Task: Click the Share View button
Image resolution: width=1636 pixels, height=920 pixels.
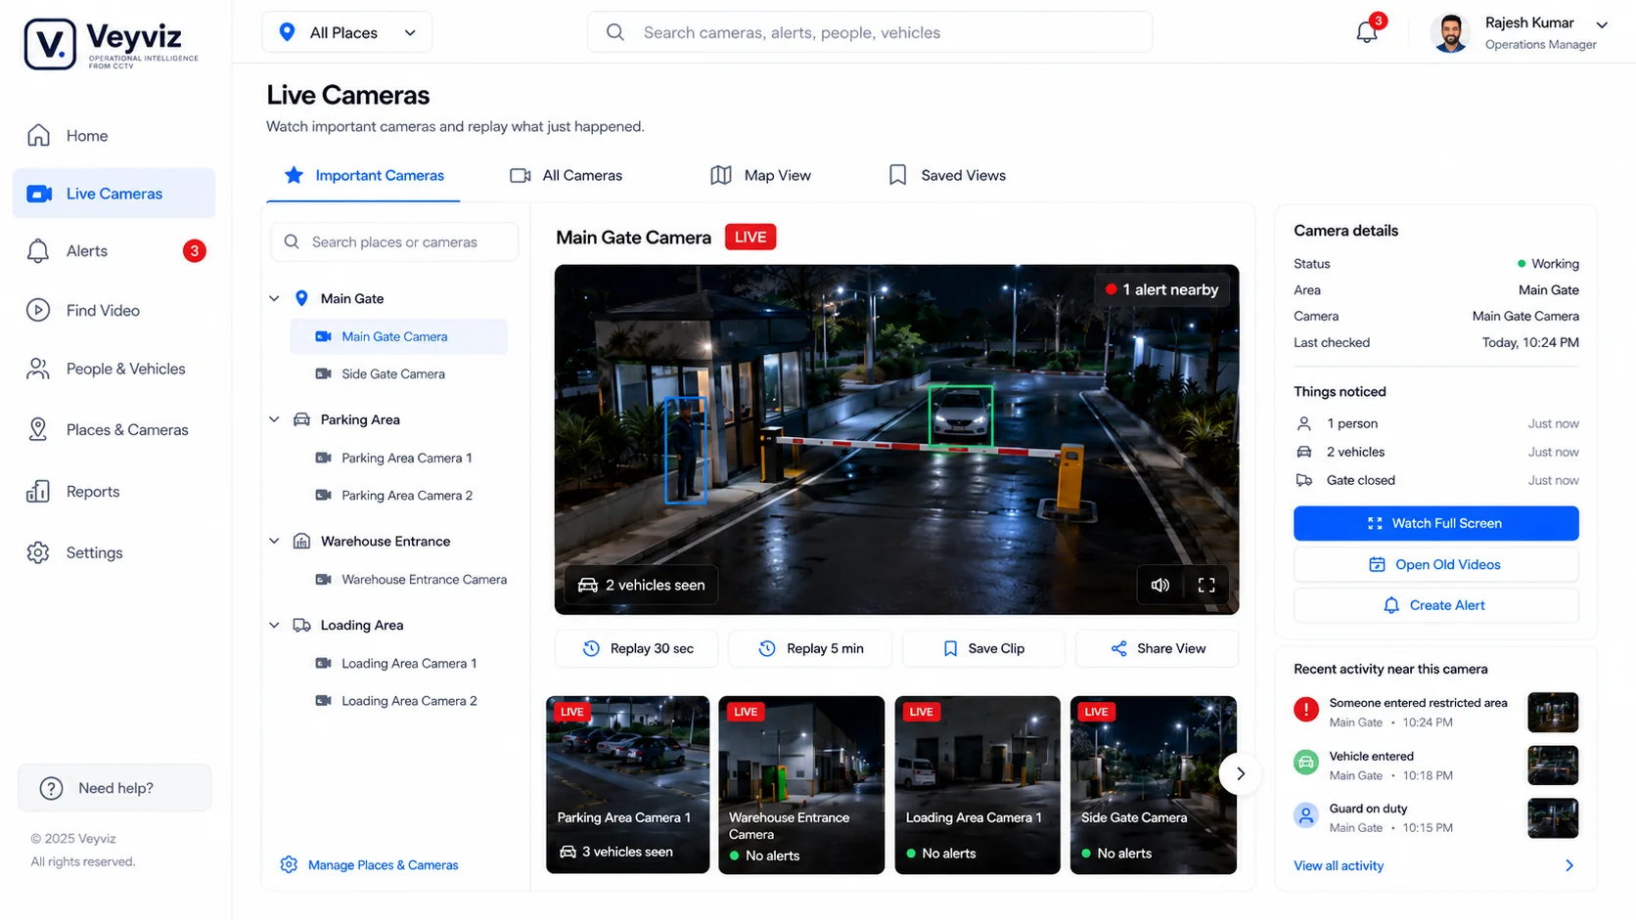Action: click(x=1158, y=648)
